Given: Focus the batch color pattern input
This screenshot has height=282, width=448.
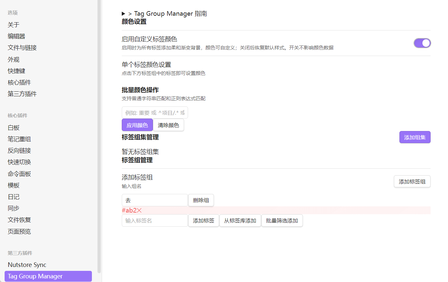Looking at the screenshot, I should [155, 113].
